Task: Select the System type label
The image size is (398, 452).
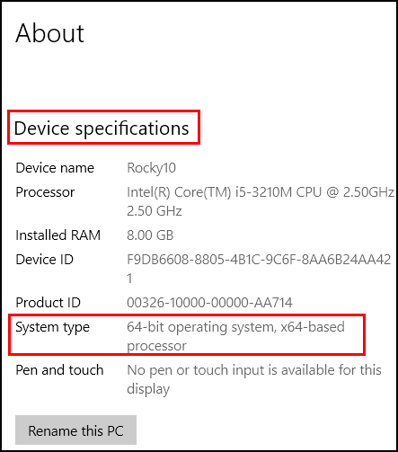Action: 52,327
